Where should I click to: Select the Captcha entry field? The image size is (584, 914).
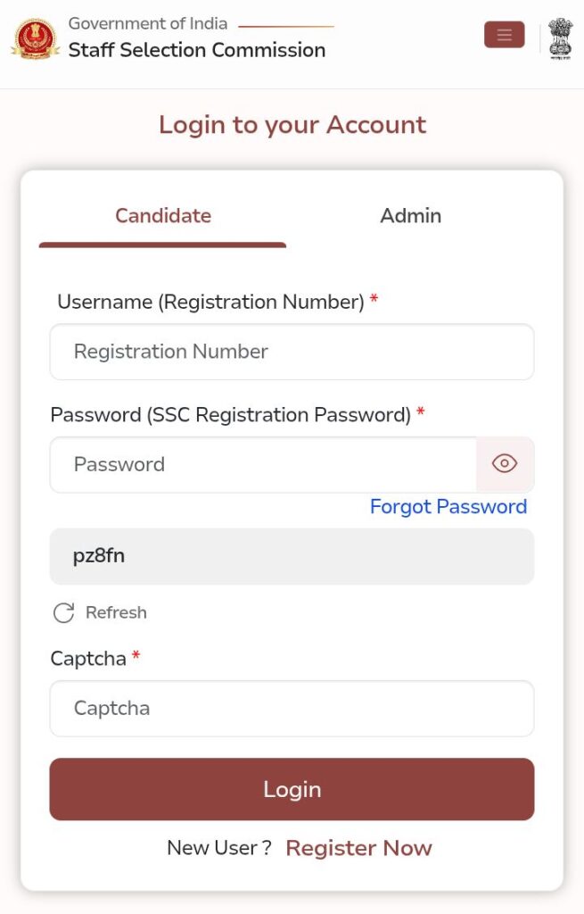pos(292,709)
